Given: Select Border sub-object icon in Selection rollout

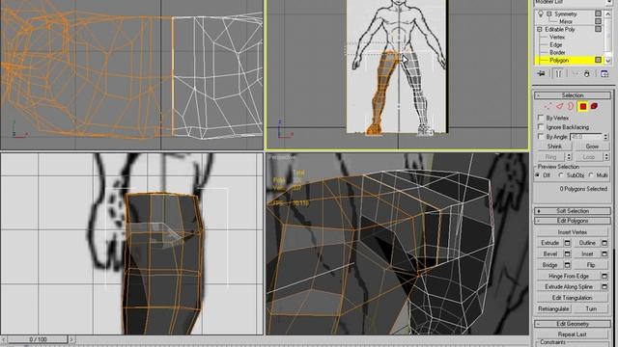Looking at the screenshot, I should tap(571, 106).
